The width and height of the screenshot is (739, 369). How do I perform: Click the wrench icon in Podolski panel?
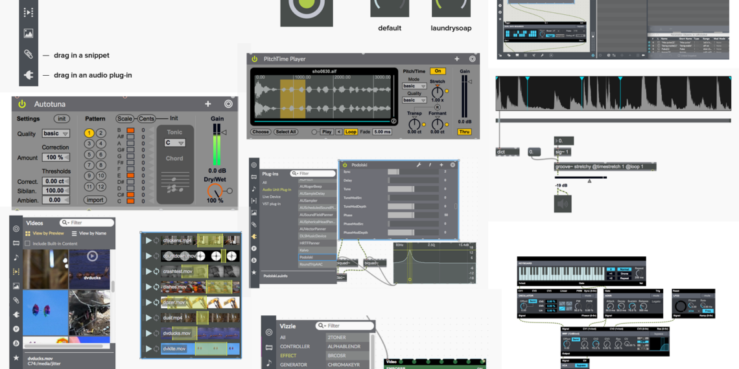point(419,165)
